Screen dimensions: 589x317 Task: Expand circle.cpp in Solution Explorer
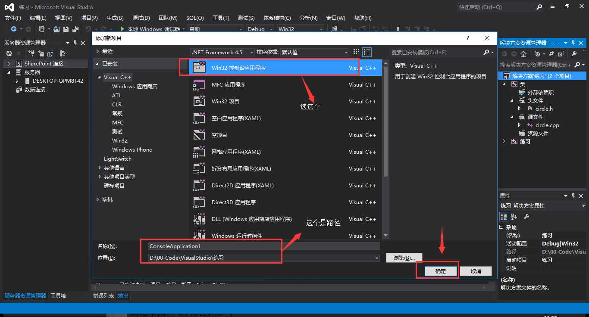click(x=520, y=125)
